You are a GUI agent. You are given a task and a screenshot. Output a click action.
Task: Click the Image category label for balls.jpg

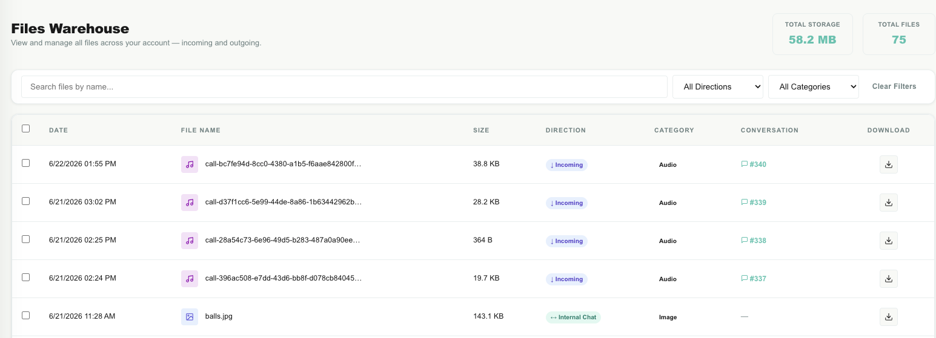pyautogui.click(x=668, y=317)
